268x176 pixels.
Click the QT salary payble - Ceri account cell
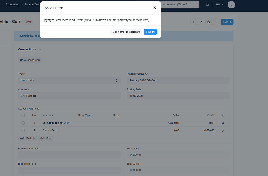click(58, 123)
